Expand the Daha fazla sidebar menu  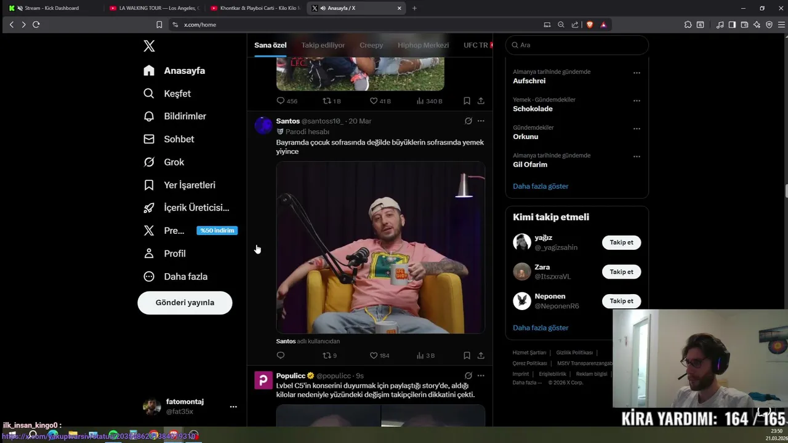click(x=176, y=277)
